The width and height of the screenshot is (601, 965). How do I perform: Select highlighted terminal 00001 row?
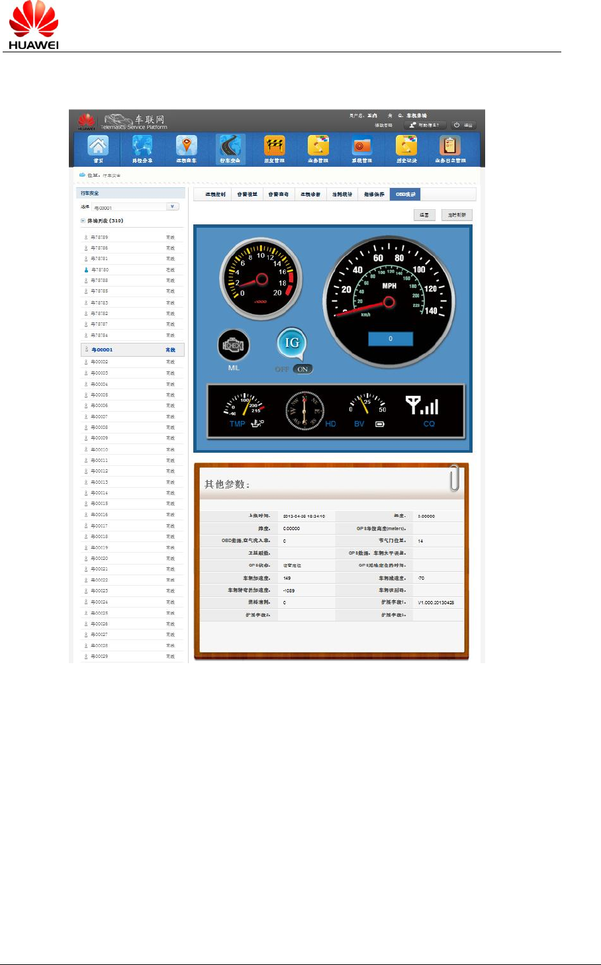(x=132, y=349)
